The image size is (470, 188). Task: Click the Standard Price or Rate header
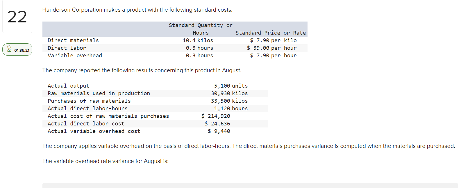pos(270,33)
